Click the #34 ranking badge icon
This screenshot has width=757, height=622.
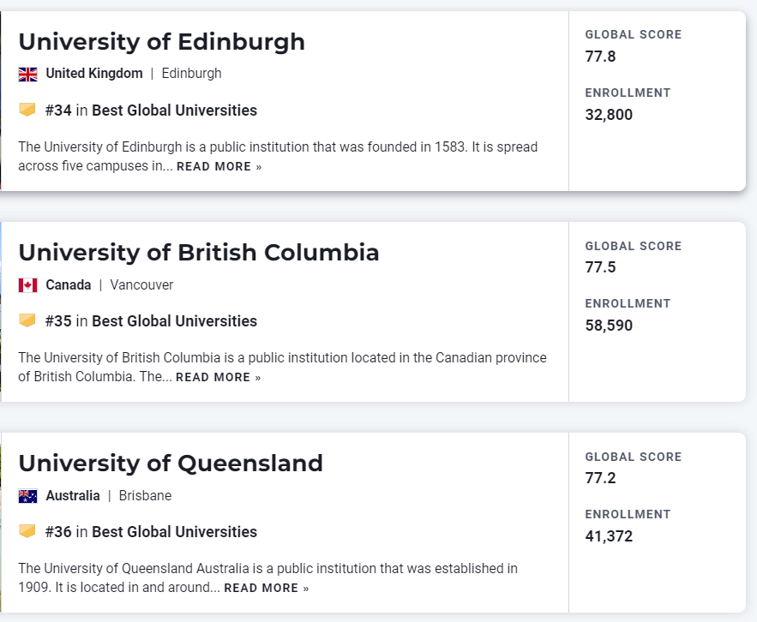pos(27,110)
